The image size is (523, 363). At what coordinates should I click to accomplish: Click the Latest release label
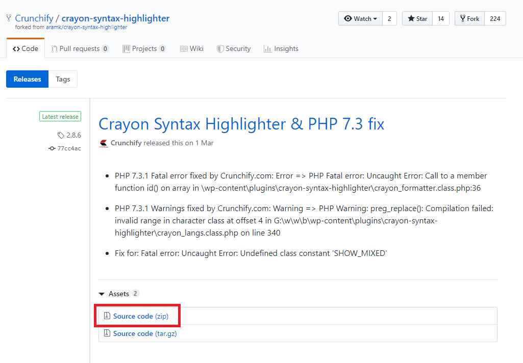point(60,116)
